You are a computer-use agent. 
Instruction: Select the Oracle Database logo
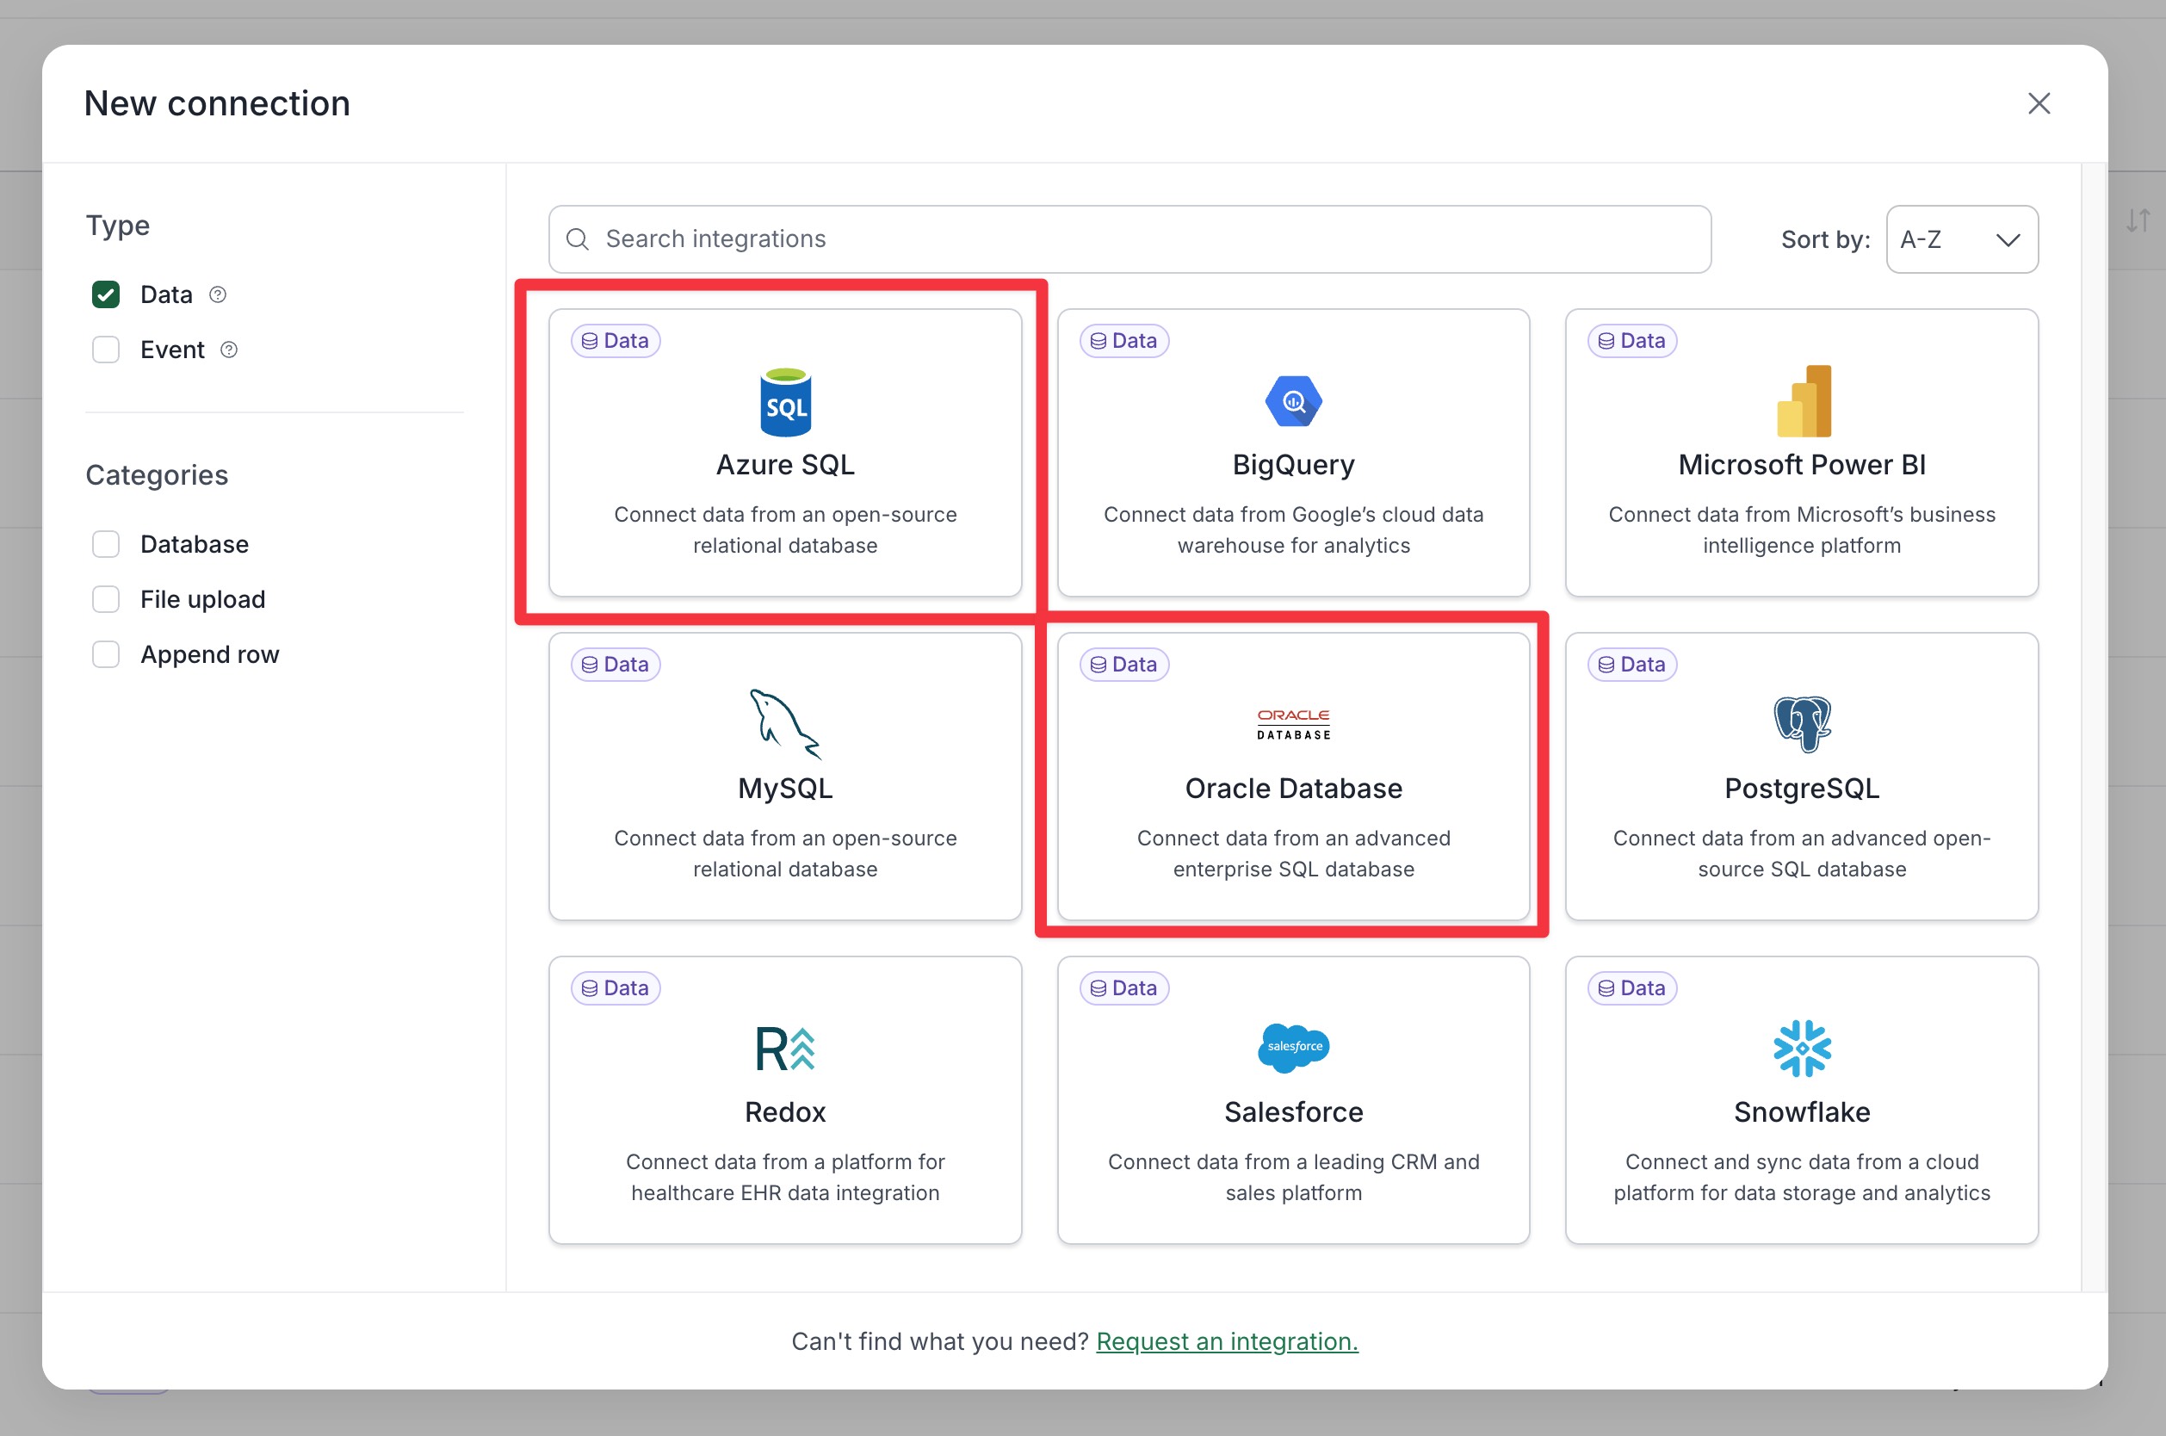click(1292, 724)
